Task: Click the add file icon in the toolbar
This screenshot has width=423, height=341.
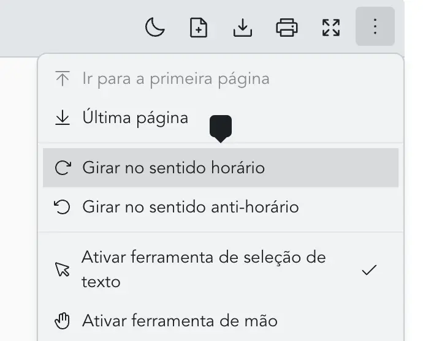Action: point(199,28)
